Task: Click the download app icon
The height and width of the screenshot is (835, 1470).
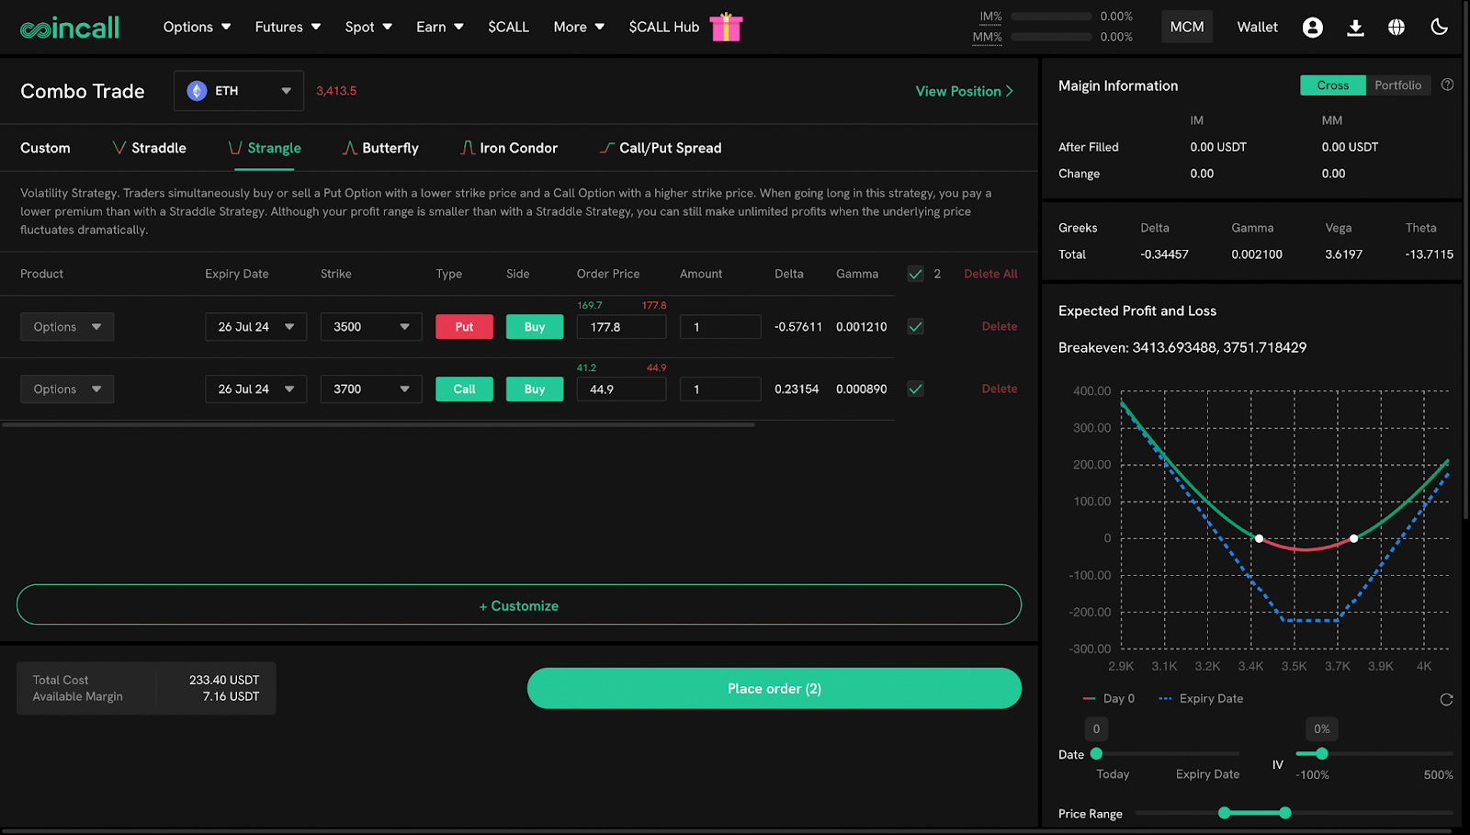Action: coord(1355,28)
